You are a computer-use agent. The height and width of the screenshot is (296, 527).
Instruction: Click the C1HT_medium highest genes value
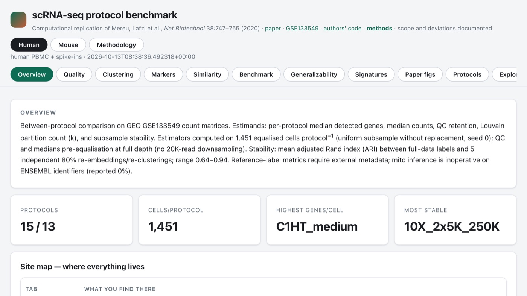point(317,226)
